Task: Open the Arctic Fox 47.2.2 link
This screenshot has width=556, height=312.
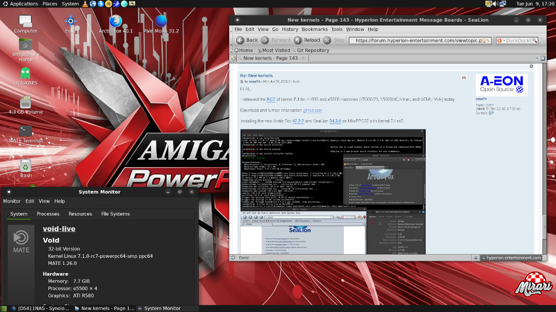Action: (298, 121)
